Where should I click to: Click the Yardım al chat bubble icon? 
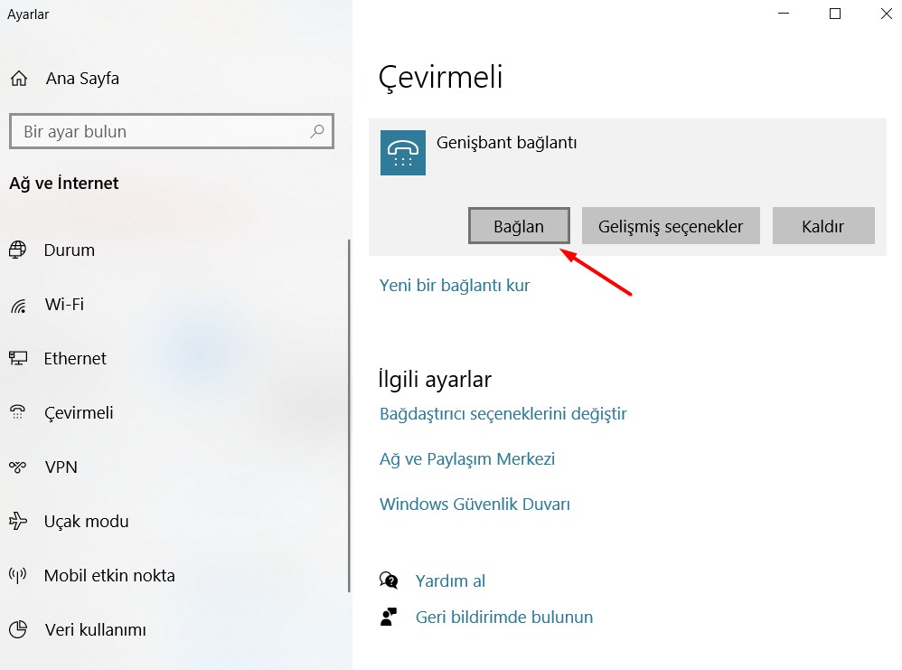(390, 580)
